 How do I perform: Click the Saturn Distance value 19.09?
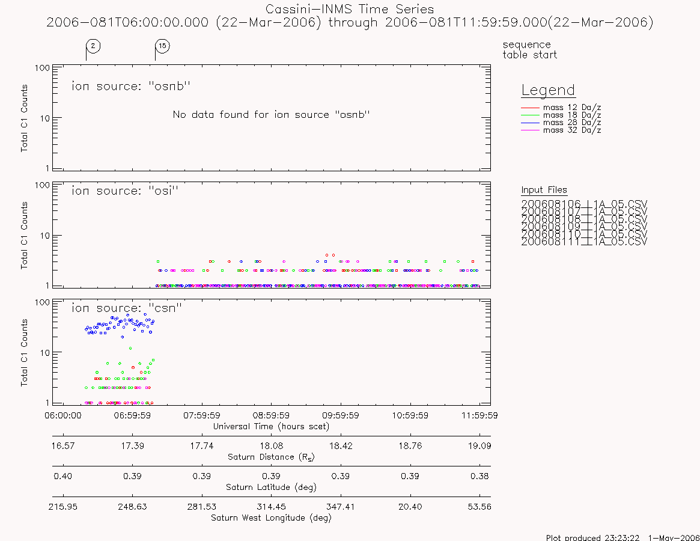pyautogui.click(x=479, y=446)
